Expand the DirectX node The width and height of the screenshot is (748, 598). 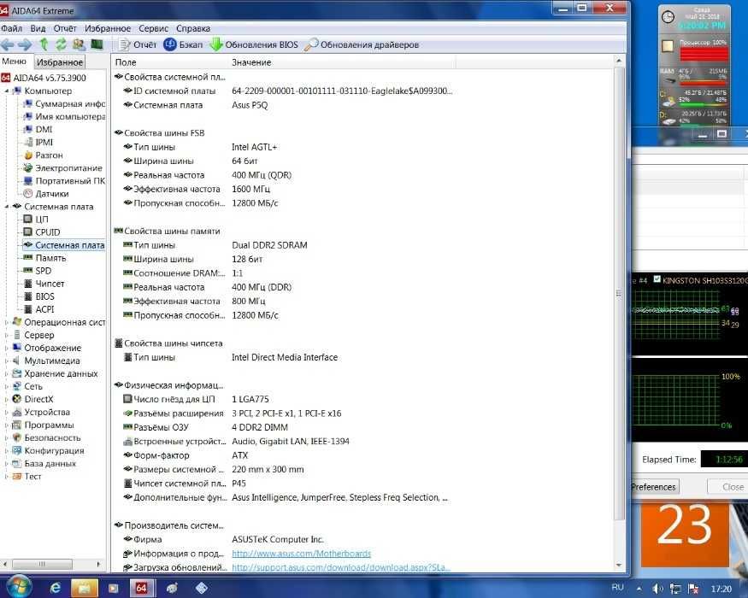coord(7,400)
